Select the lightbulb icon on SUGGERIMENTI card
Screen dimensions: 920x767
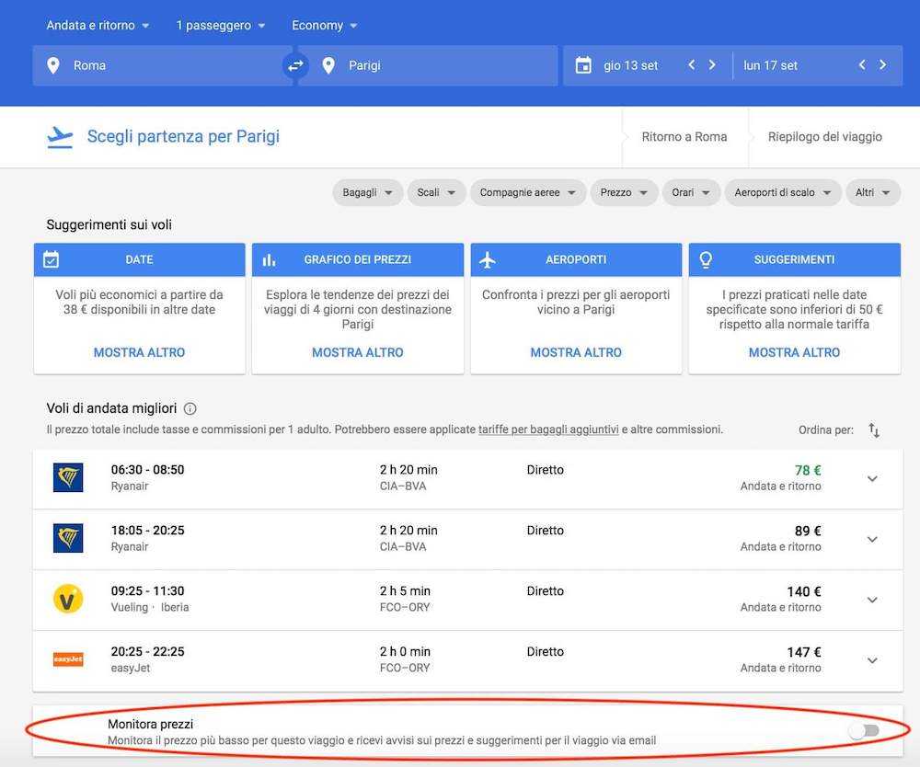pos(705,259)
